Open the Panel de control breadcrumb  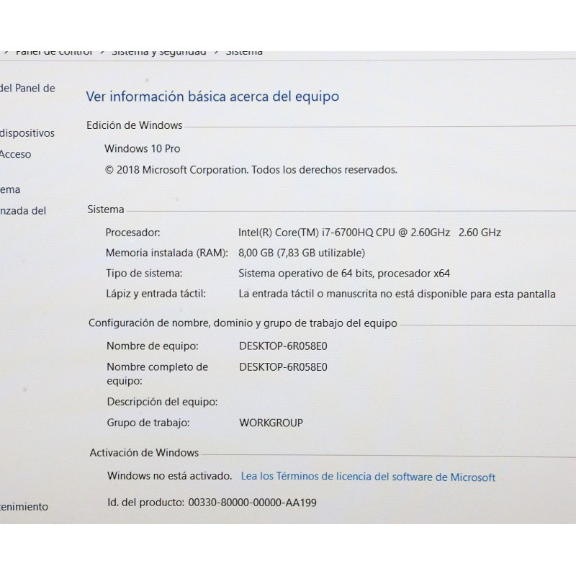click(54, 53)
